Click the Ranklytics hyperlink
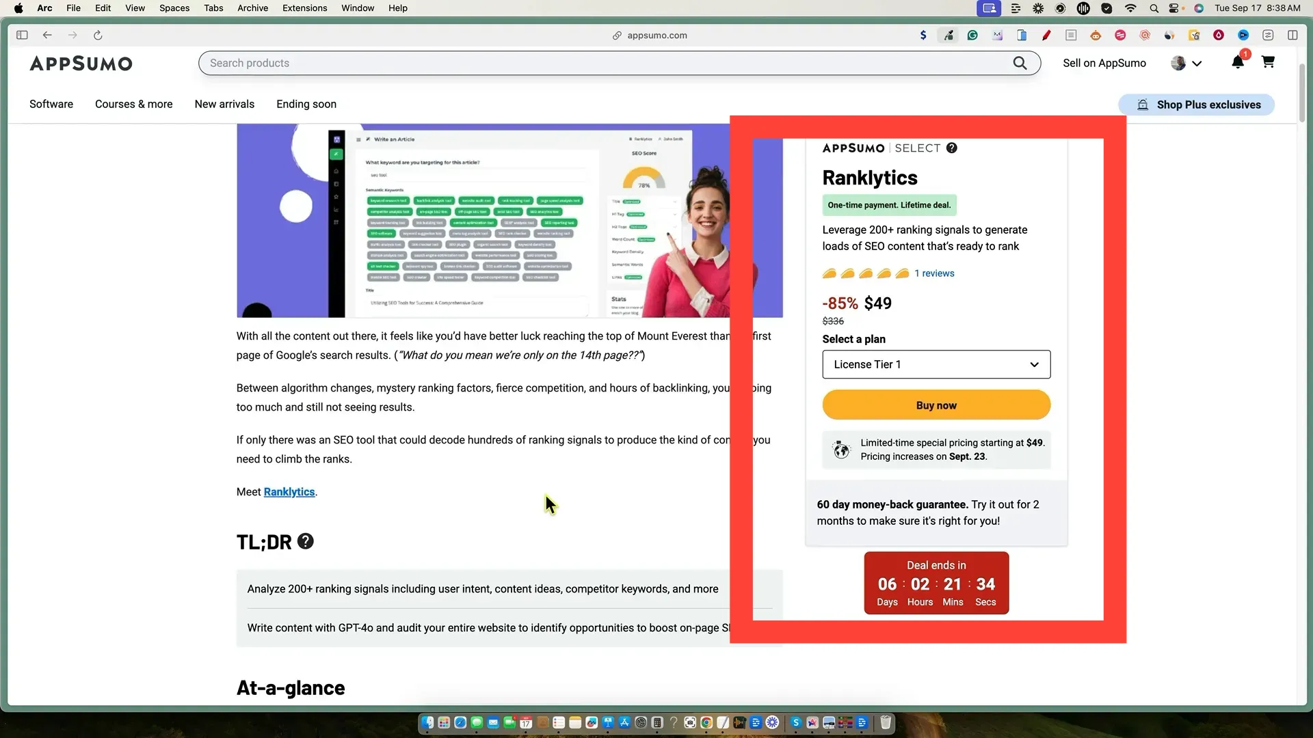This screenshot has height=738, width=1313. click(x=289, y=492)
